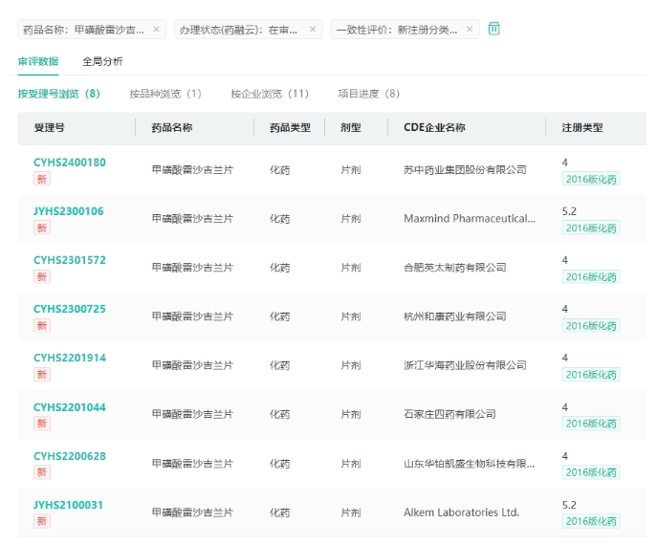The height and width of the screenshot is (545, 658).
Task: Click the 2016版化药 tag in 苏中药业 row
Action: point(590,179)
